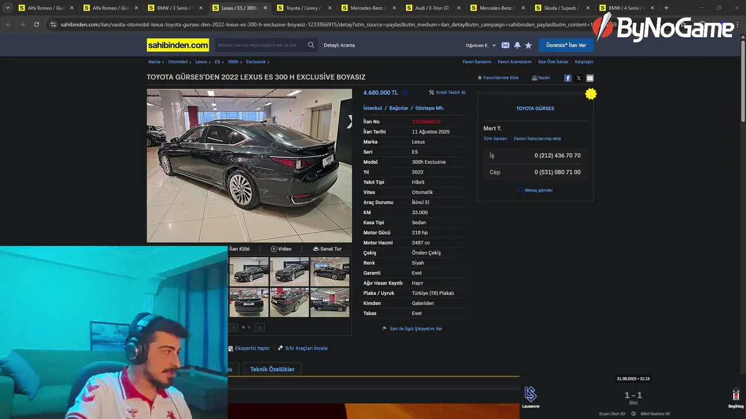
Task: Click Favorilerime Ekle
Action: coord(498,78)
